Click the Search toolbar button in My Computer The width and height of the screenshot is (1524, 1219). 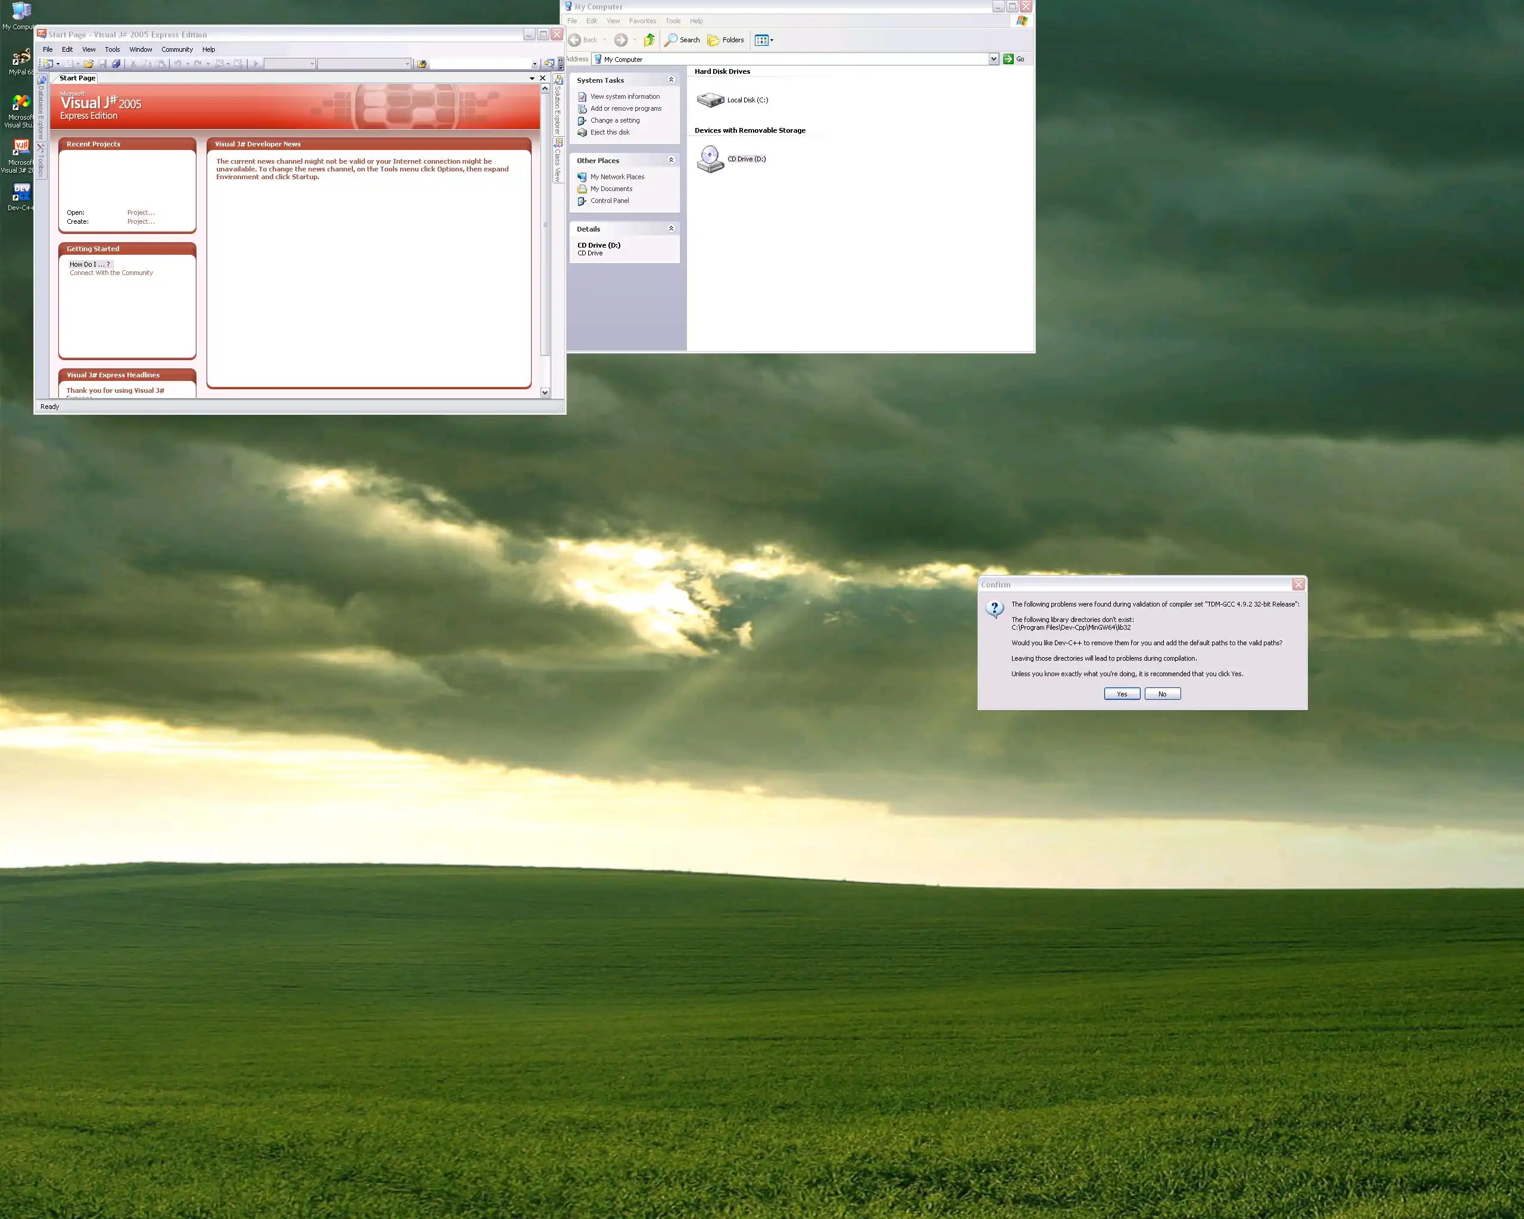click(x=682, y=40)
